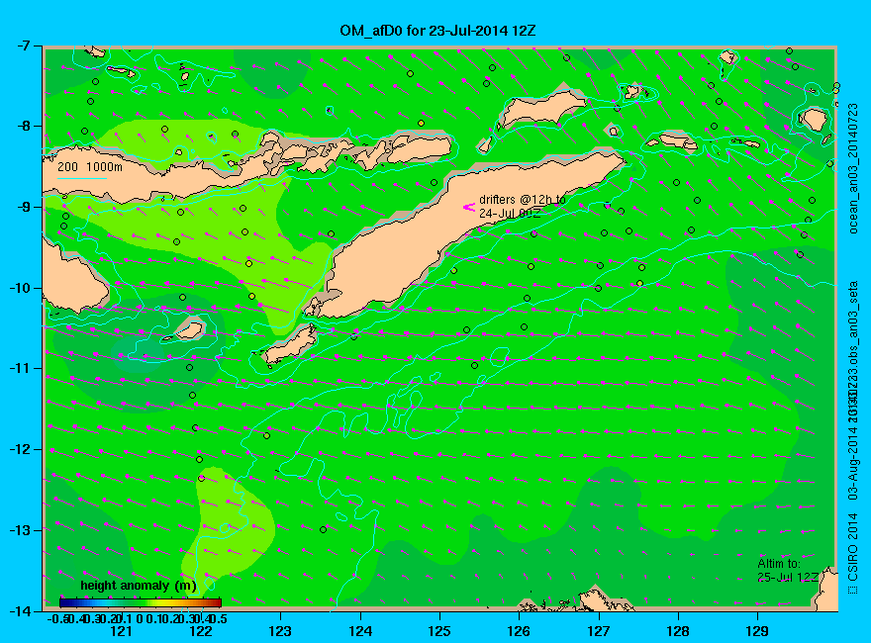871x643 pixels.
Task: Click the cyan contour sample line under "200 1000m"
Action: (x=82, y=178)
